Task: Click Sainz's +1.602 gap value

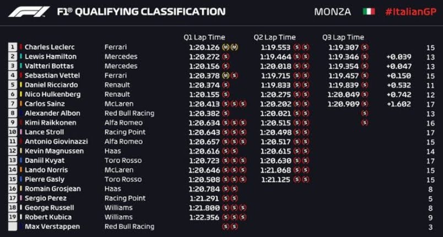Action: tap(398, 104)
